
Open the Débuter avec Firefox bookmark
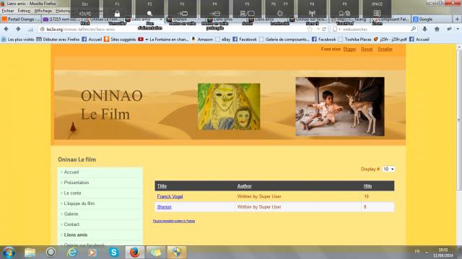58,39
